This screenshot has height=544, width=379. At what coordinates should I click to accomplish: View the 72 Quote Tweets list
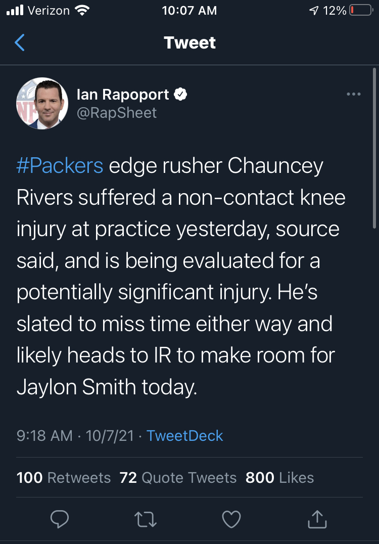pyautogui.click(x=178, y=477)
